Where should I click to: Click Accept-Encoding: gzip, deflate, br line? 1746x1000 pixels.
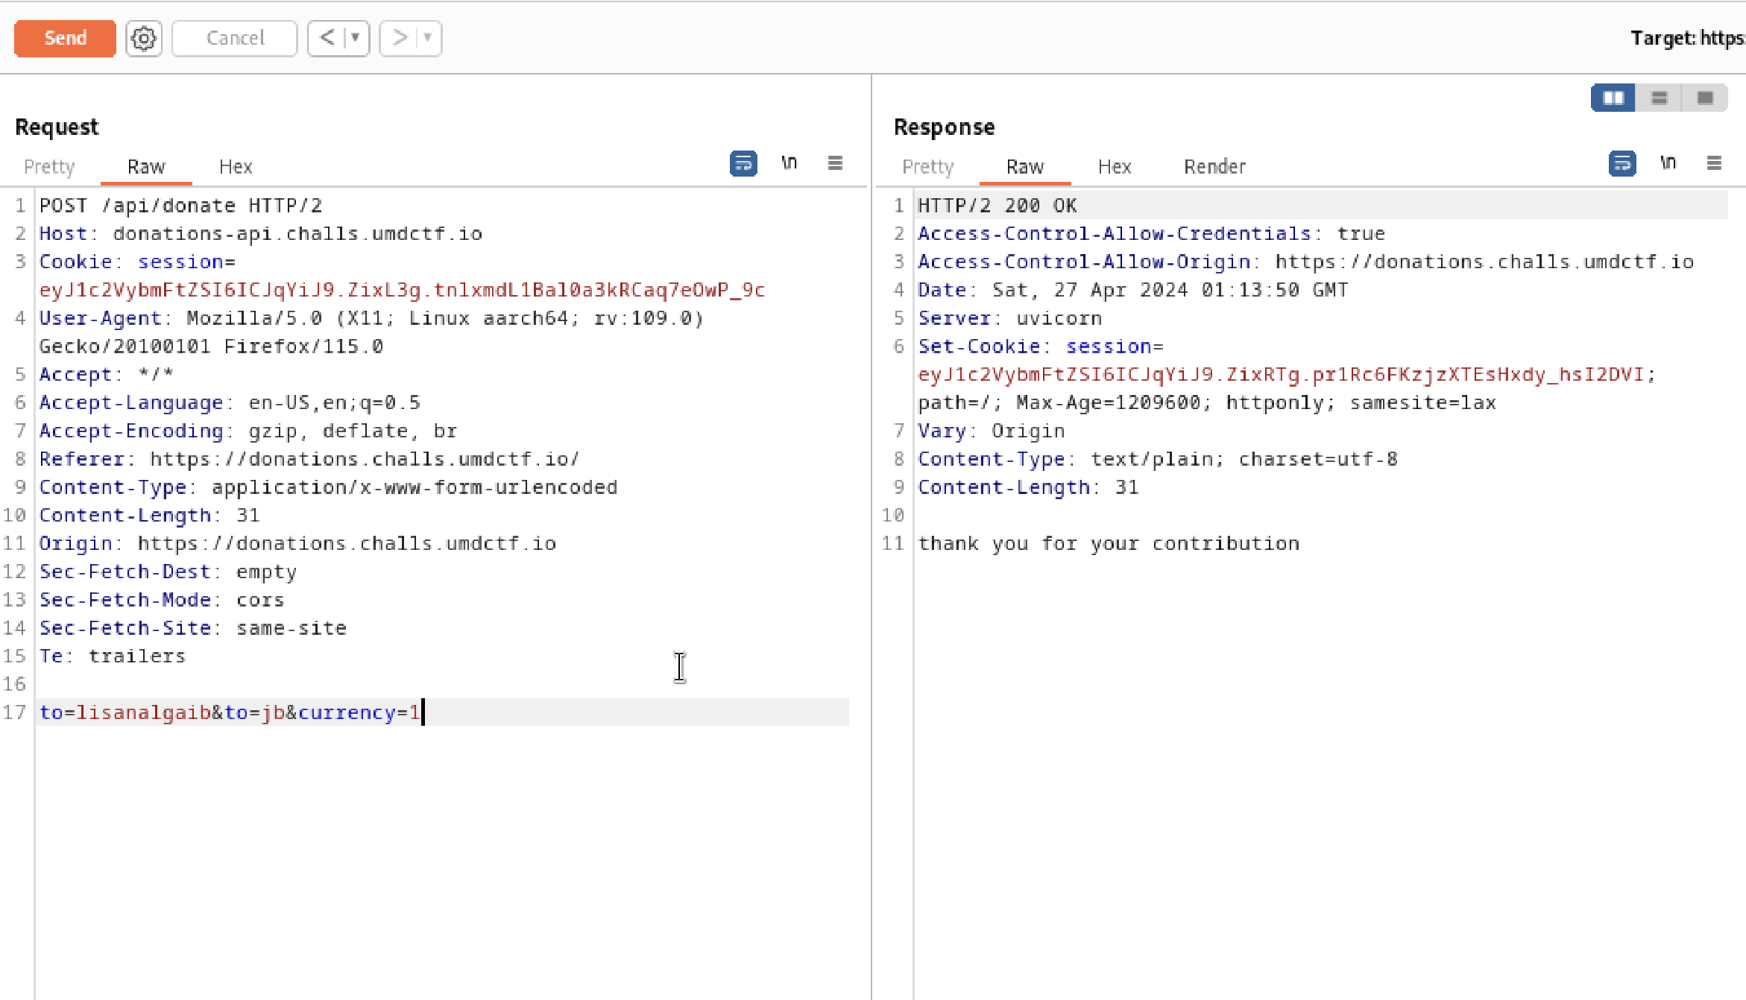tap(248, 431)
